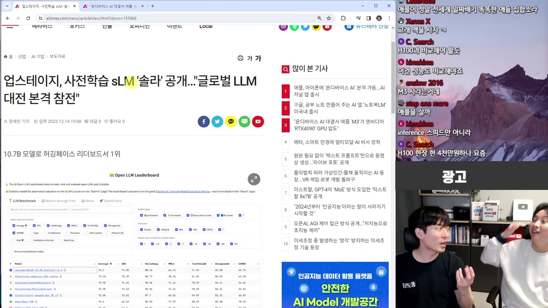Print the article using the printer icon
548x308 pixels.
coord(240,58)
